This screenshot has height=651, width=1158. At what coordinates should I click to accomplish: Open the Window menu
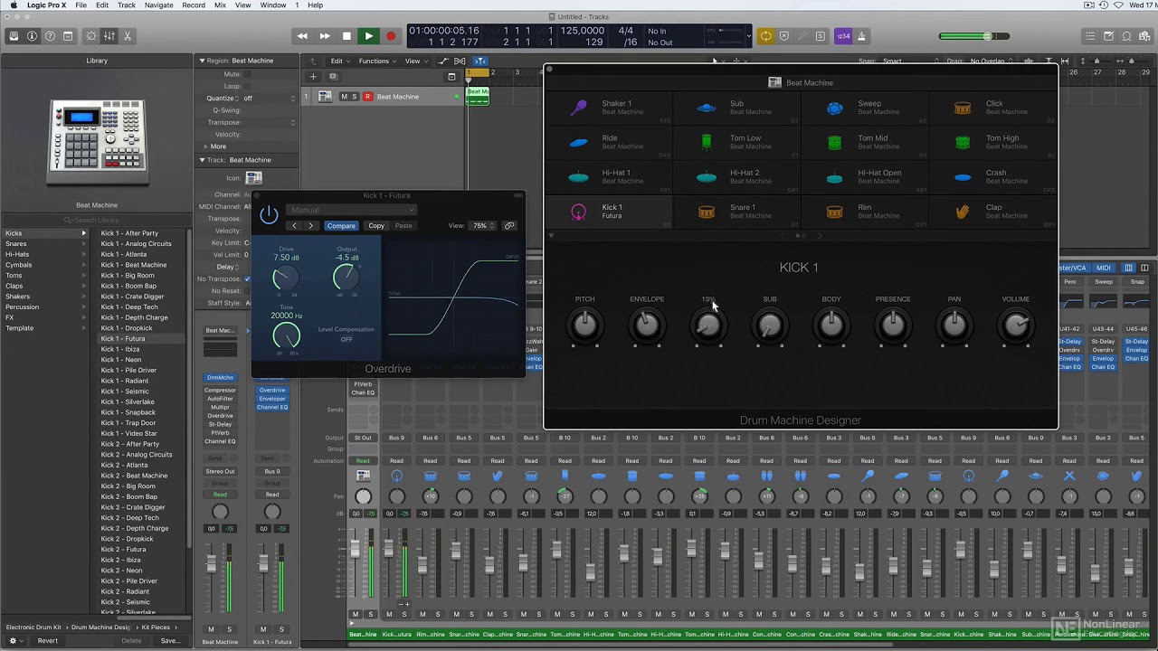(x=273, y=5)
